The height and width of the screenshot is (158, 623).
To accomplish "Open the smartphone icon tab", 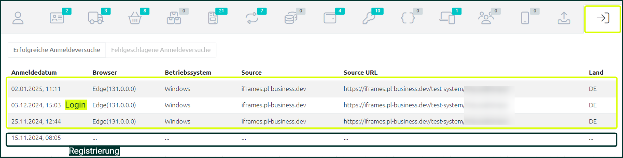I will 525,18.
